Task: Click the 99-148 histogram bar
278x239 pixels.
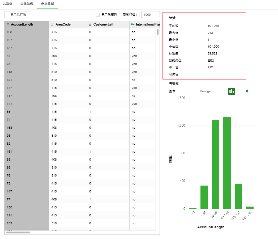Action: (227, 163)
